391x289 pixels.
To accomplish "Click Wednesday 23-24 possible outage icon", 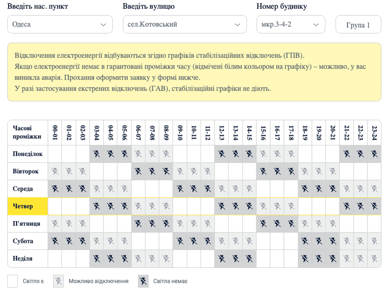I will click(x=374, y=189).
